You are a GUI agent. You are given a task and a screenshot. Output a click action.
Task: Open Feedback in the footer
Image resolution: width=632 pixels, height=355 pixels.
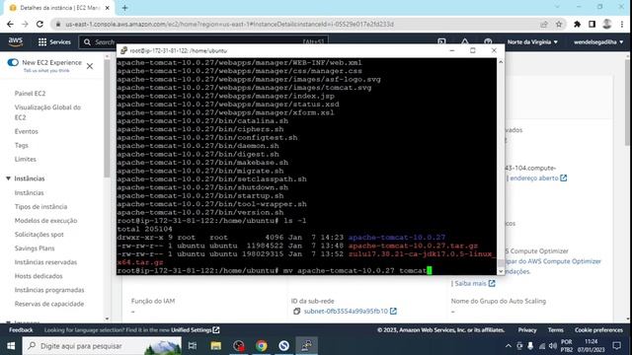[21, 330]
